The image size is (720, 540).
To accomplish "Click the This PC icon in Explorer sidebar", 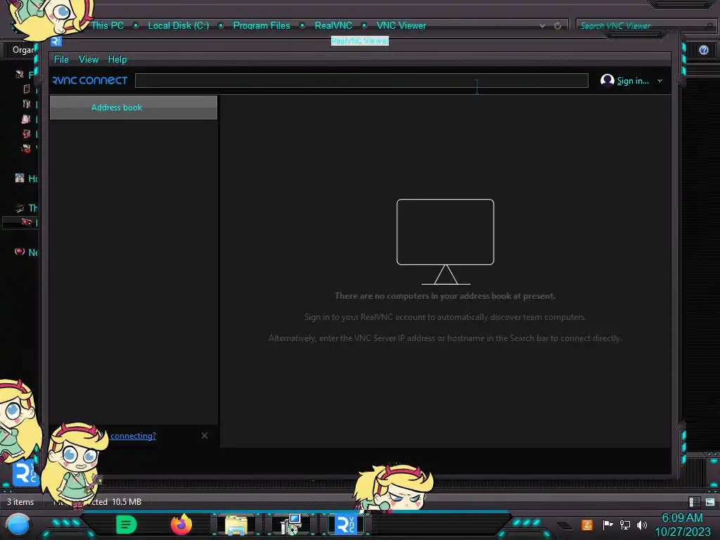I will pyautogui.click(x=19, y=207).
